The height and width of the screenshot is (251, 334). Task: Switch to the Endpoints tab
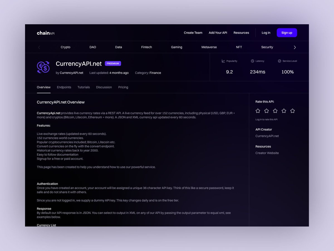64,87
